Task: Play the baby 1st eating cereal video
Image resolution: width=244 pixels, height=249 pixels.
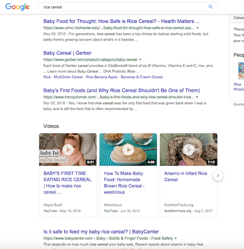Action: click(x=68, y=149)
